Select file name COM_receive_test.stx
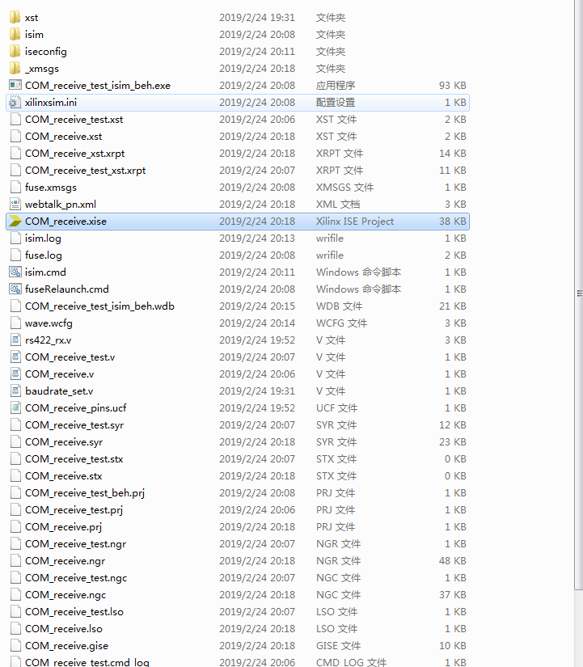Screen dimensions: 583x667 point(74,459)
